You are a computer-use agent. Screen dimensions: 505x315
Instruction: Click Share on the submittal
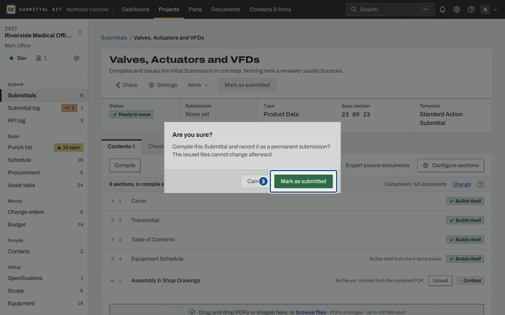point(126,85)
